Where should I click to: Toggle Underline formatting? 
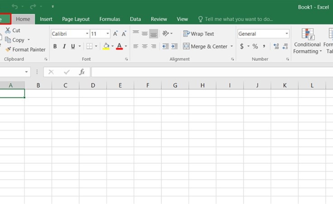point(73,46)
